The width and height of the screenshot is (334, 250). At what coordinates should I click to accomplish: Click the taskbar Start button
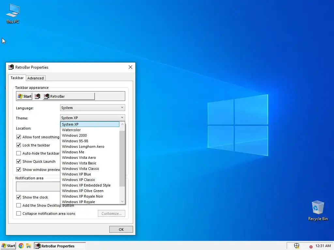pyautogui.click(x=8, y=246)
